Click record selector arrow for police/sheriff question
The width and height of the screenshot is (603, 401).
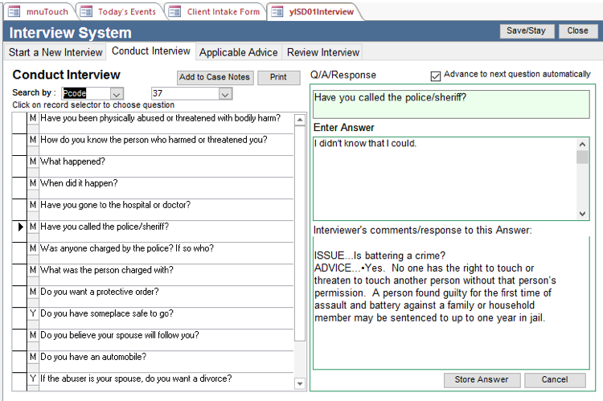coord(19,227)
